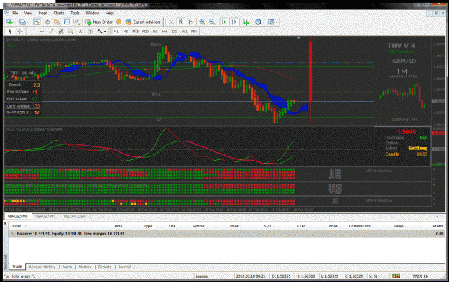Toggle chart Auto Scroll icon

tap(224, 22)
